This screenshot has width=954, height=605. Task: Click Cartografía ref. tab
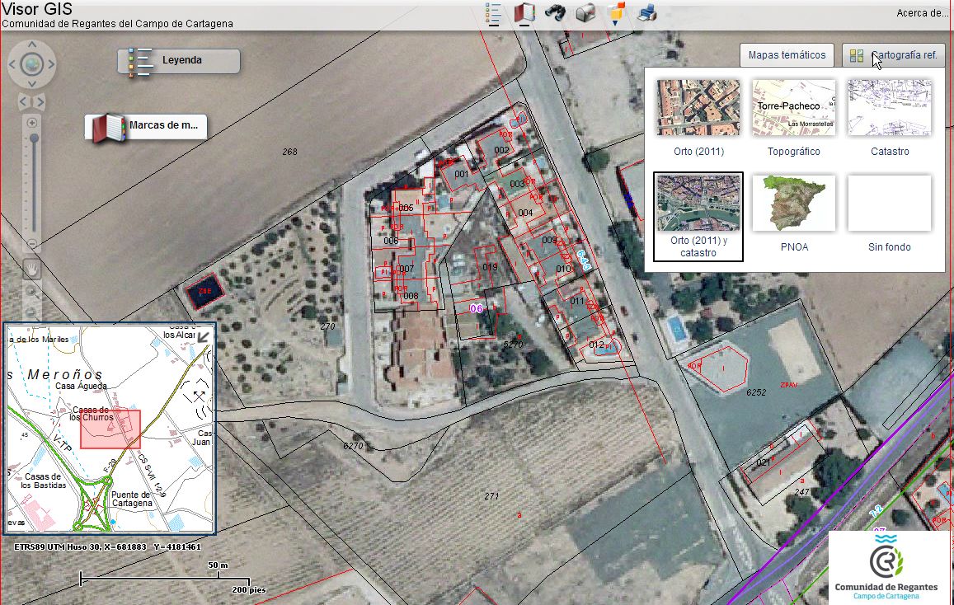(894, 55)
